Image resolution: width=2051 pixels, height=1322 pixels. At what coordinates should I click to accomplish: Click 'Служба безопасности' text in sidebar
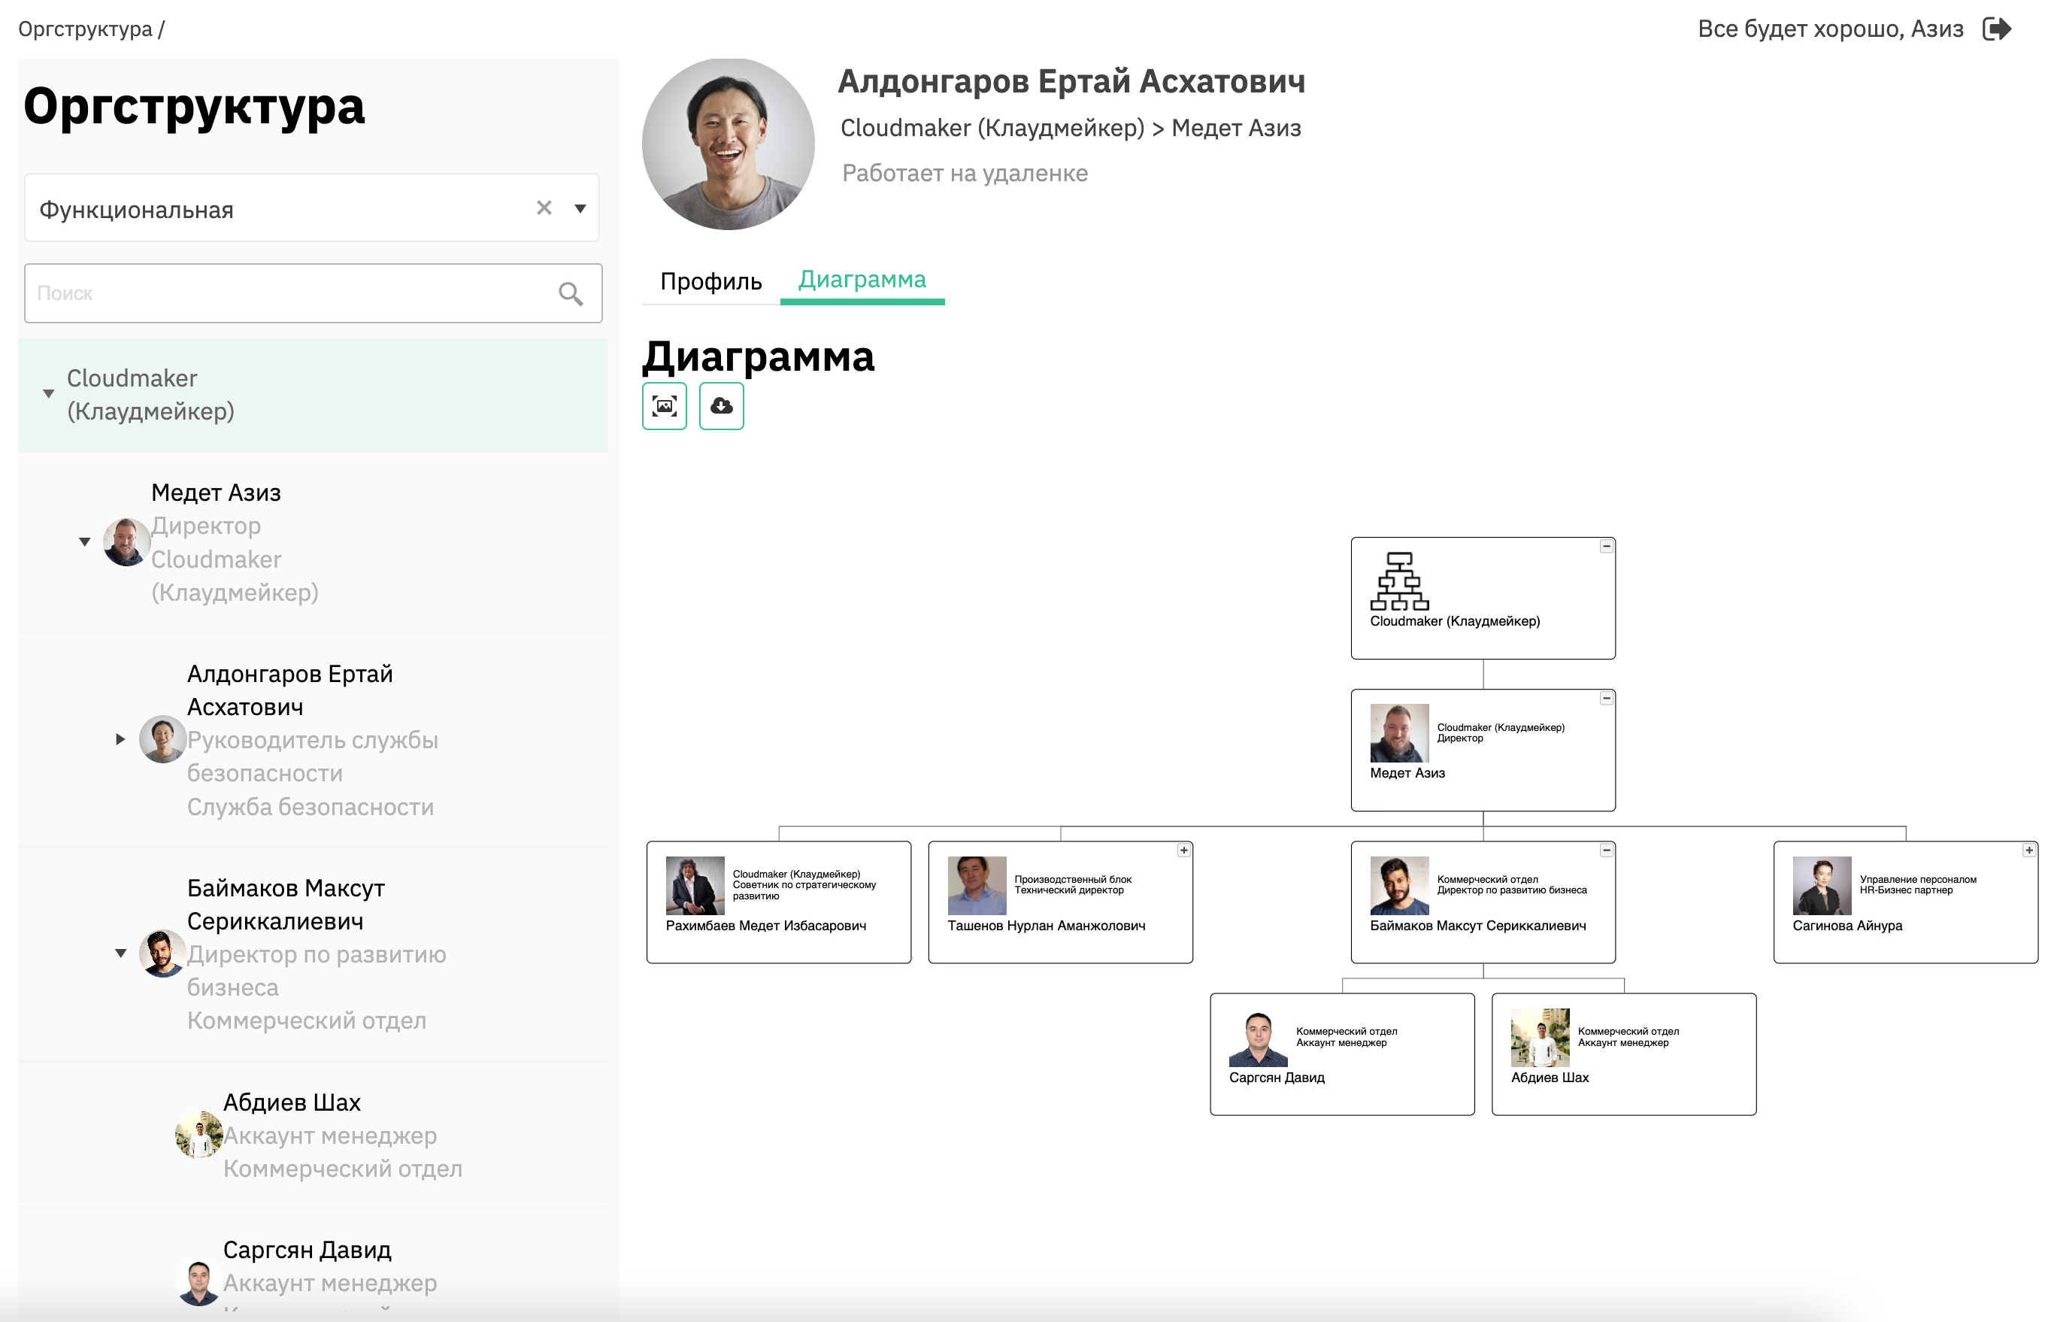pos(310,807)
